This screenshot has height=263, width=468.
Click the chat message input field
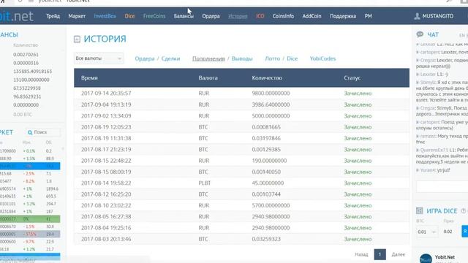pos(442,187)
